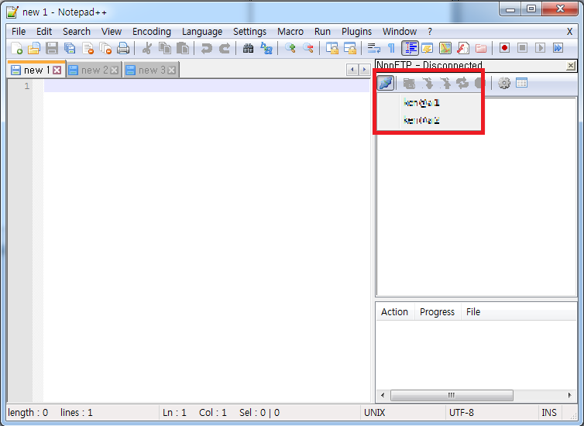Open the Macro menu
This screenshot has width=584, height=426.
click(290, 32)
